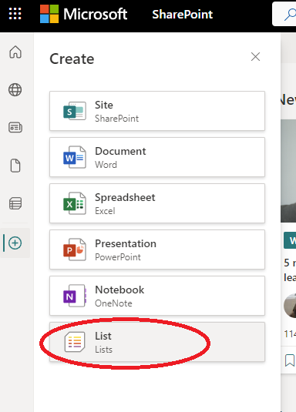This screenshot has height=412, width=296.
Task: Create a new SharePoint Site
Action: click(x=157, y=111)
